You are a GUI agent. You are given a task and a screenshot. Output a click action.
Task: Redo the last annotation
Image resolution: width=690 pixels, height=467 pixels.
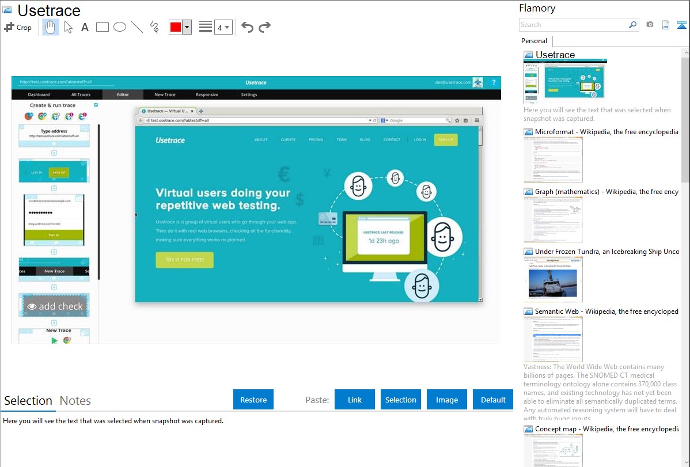coord(264,27)
